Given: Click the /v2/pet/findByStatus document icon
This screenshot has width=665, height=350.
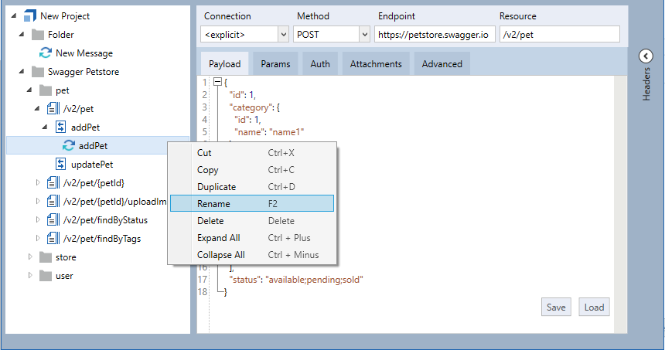Looking at the screenshot, I should (x=53, y=220).
